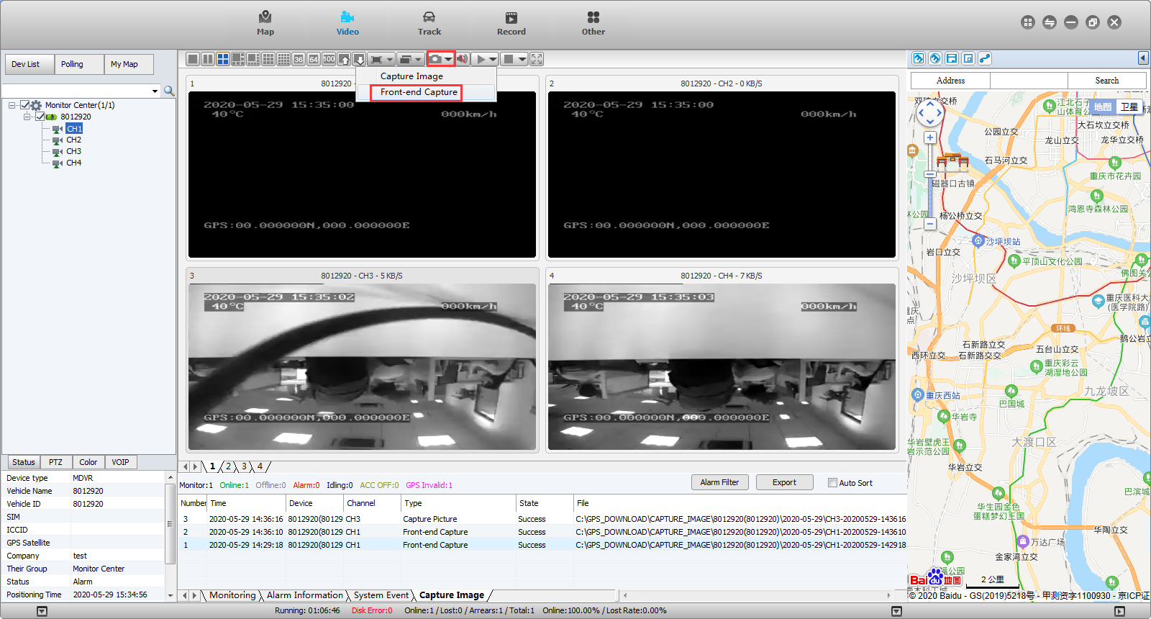The width and height of the screenshot is (1151, 619).
Task: Choose Capture Image menu entry
Action: click(411, 76)
